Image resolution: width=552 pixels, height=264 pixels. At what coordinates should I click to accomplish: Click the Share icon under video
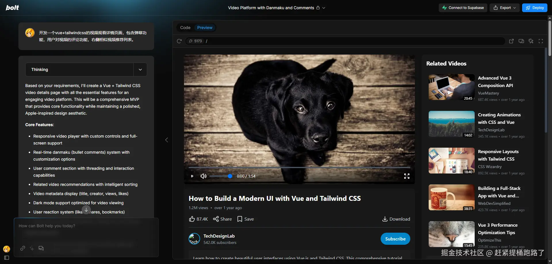pos(216,219)
